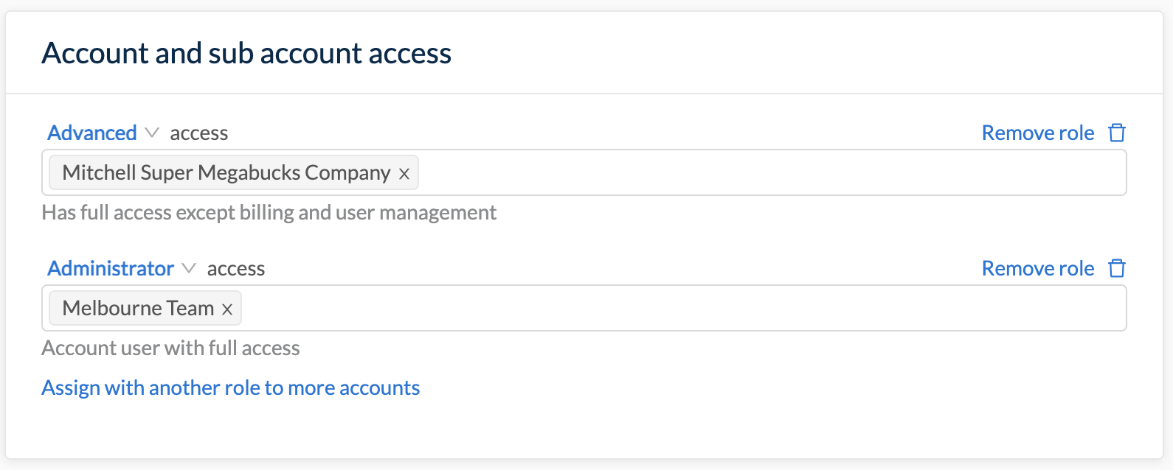The width and height of the screenshot is (1173, 470).
Task: Click the trash icon beside Administrator Remove role
Action: point(1117,268)
